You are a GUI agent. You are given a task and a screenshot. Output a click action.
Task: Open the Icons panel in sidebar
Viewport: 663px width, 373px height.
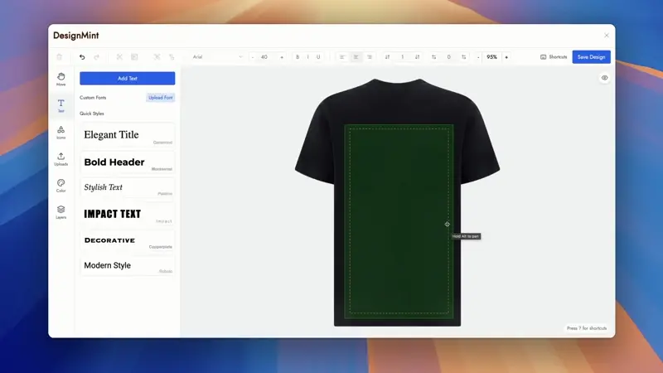(x=60, y=133)
